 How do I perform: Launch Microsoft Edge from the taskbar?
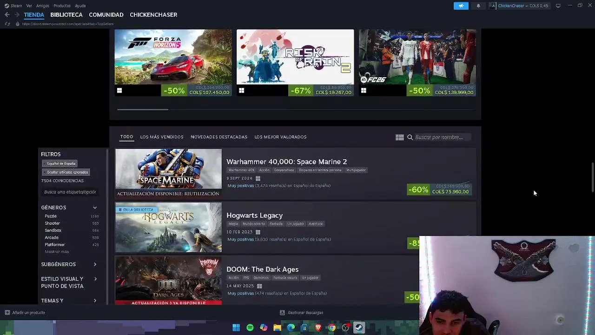(x=291, y=328)
